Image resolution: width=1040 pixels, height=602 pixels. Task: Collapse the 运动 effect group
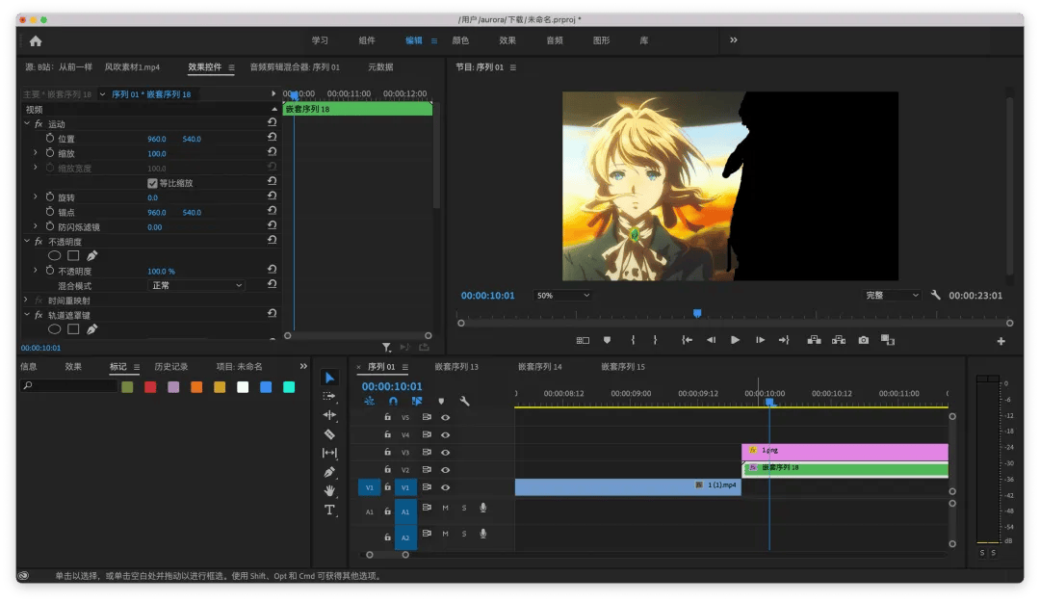tap(27, 123)
